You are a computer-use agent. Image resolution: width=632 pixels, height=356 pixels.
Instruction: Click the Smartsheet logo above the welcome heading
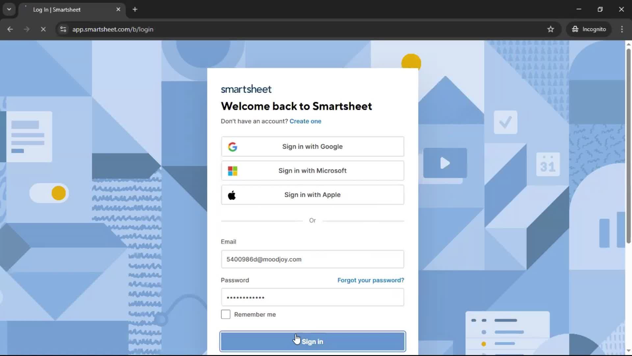coord(246,89)
